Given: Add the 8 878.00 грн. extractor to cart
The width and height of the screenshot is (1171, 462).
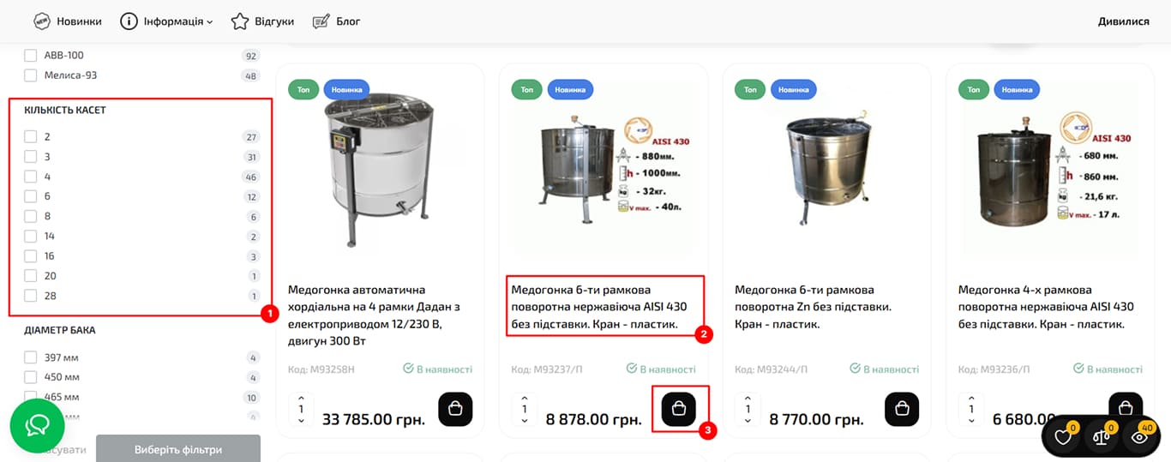Looking at the screenshot, I should (x=679, y=409).
